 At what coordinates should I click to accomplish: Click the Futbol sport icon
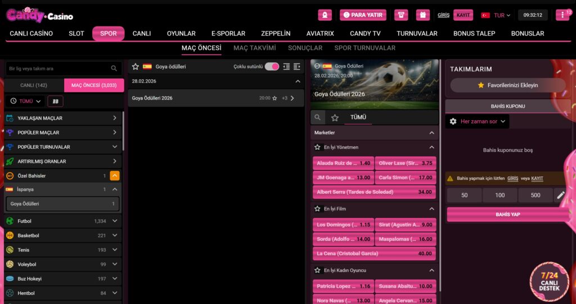(10, 221)
